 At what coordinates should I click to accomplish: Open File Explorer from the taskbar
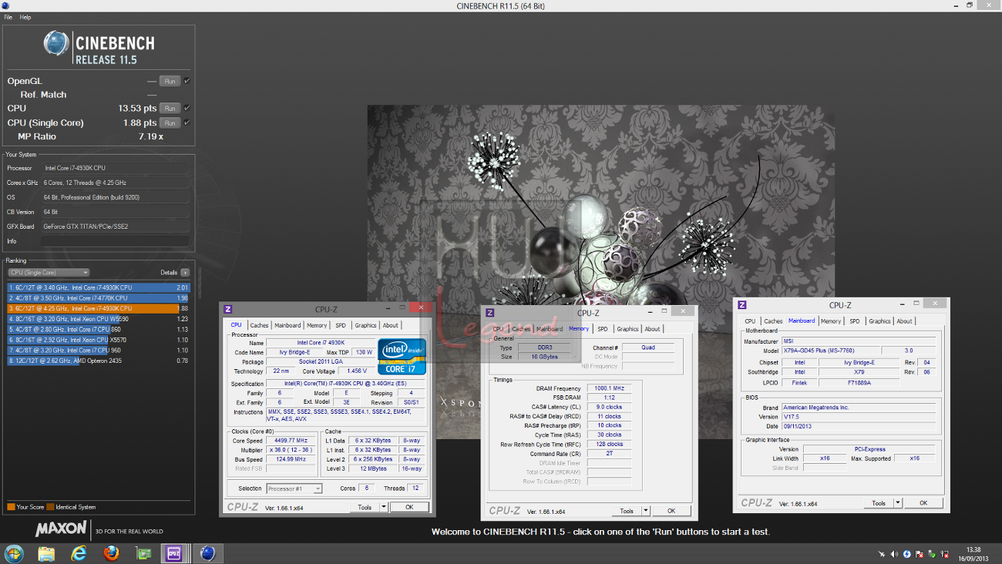46,553
